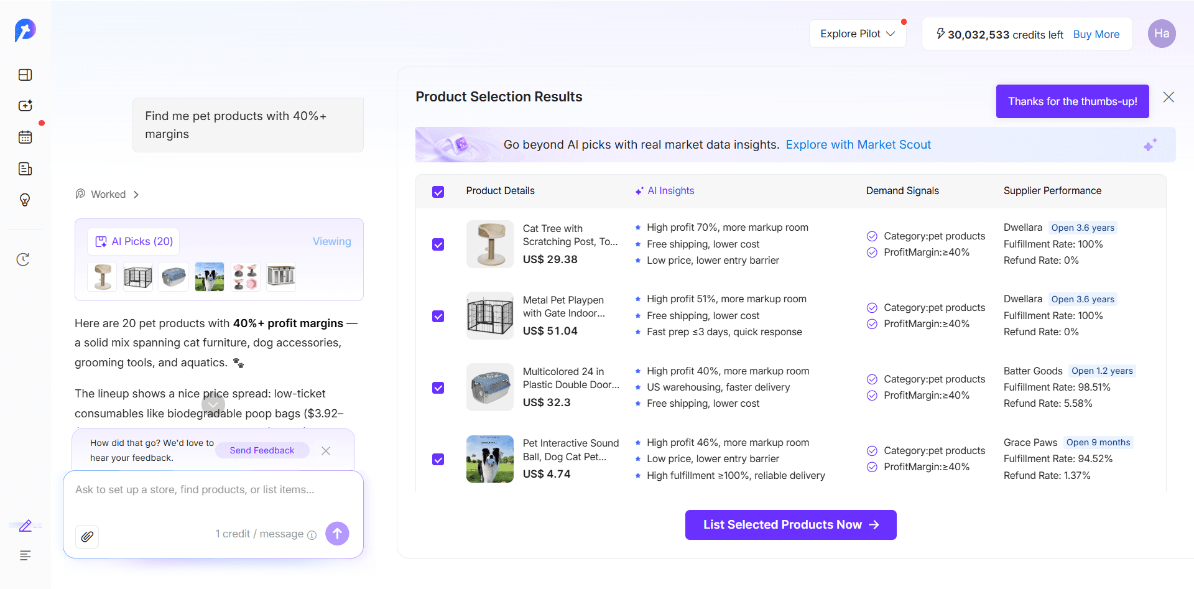This screenshot has height=589, width=1194.
Task: Uncheck the Cat Tree product checkbox
Action: click(x=438, y=244)
